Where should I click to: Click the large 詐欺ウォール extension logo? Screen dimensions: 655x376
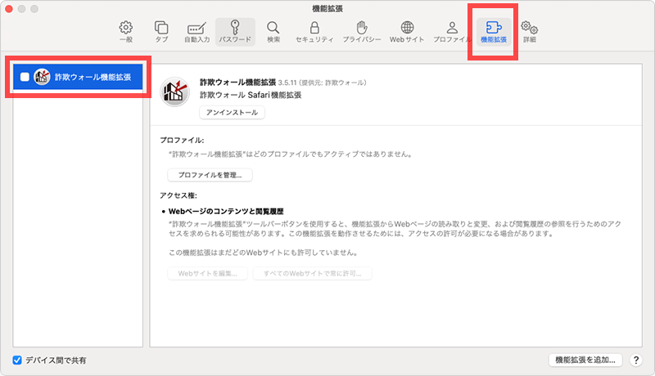point(175,92)
